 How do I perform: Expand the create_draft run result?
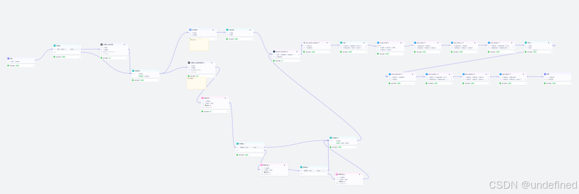click(x=403, y=54)
